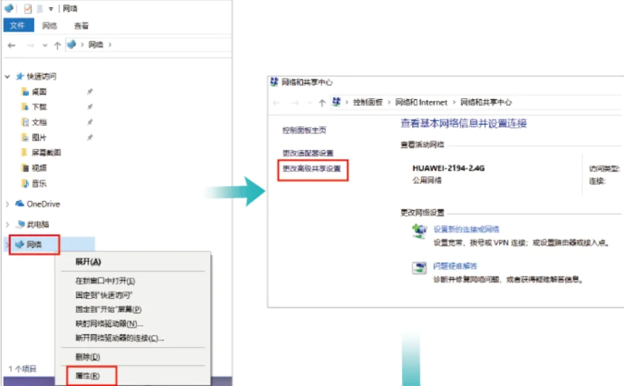
Task: Open the 更改适配器设置 link
Action: (308, 153)
